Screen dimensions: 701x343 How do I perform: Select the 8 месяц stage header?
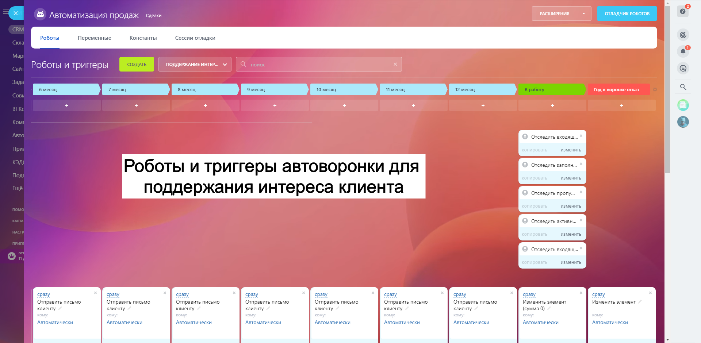(x=205, y=89)
